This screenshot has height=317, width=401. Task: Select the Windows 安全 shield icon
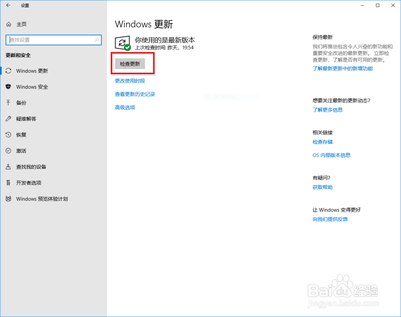[8, 87]
